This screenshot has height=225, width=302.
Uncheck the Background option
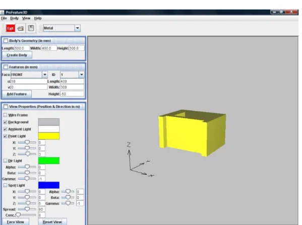[6, 122]
